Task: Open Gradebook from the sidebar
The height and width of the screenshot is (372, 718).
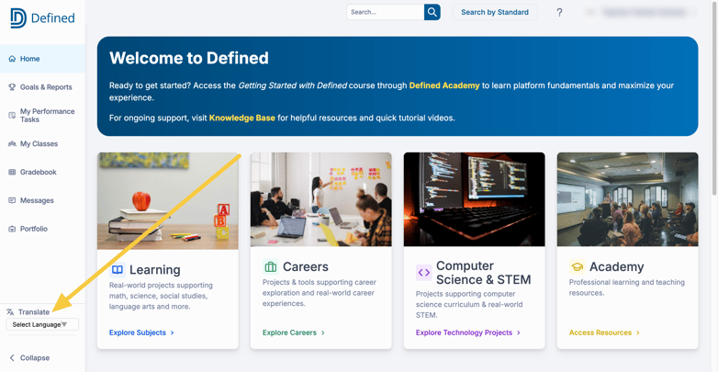Action: [39, 172]
